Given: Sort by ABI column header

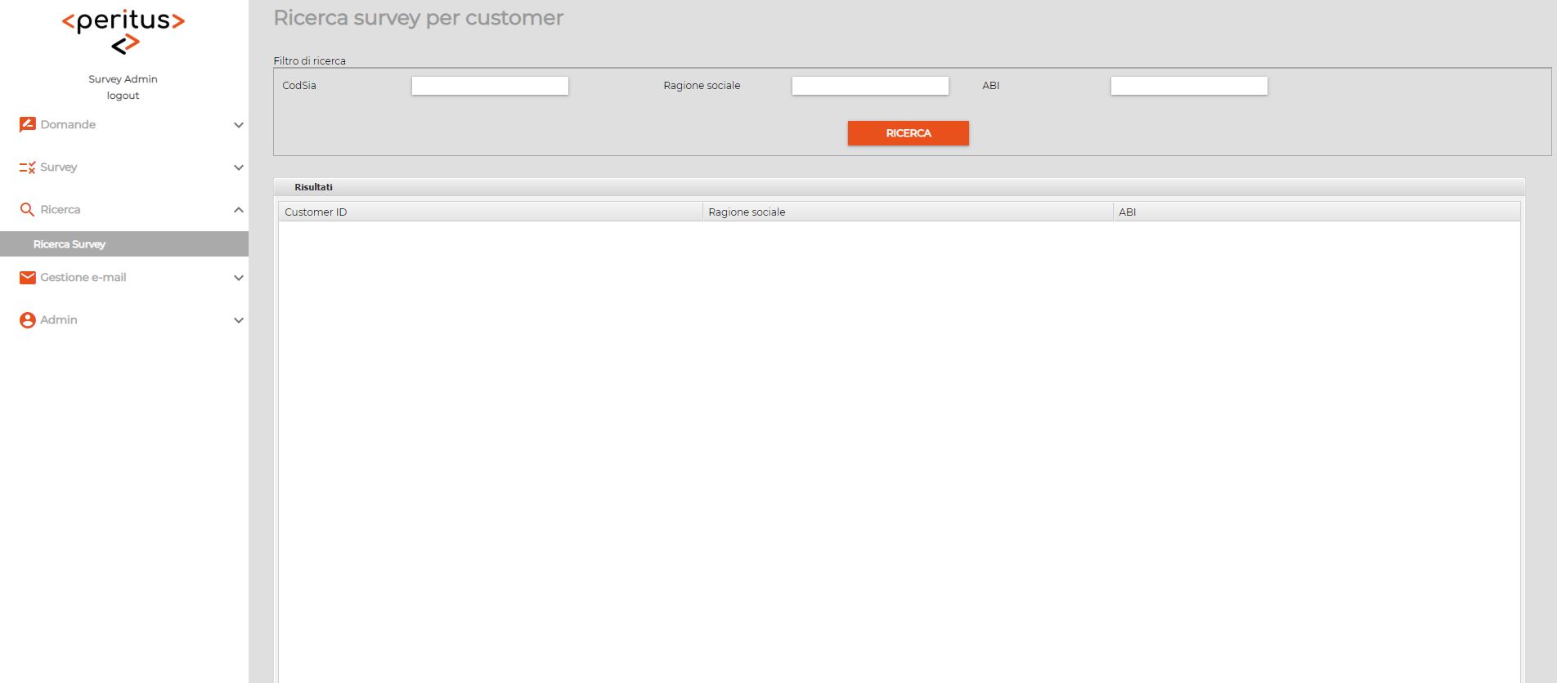Looking at the screenshot, I should tap(1317, 212).
